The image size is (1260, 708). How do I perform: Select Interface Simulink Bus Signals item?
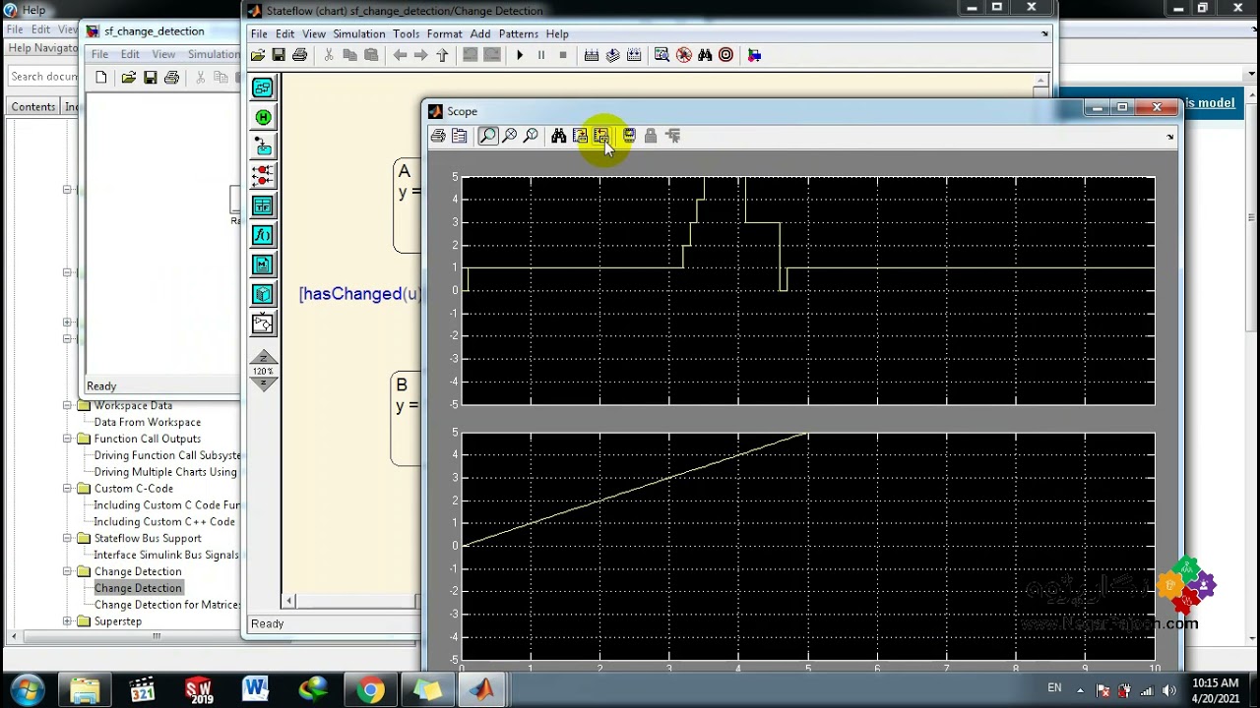(166, 555)
